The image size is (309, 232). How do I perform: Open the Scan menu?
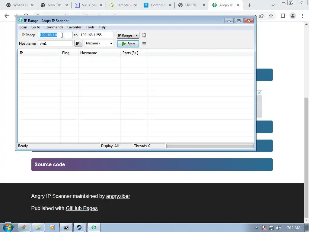click(23, 27)
